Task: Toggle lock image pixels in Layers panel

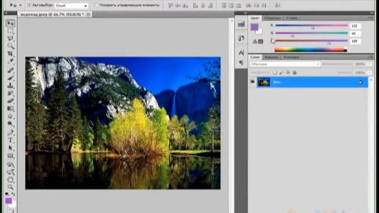Action: 281,72
